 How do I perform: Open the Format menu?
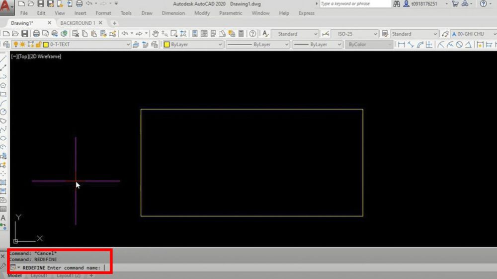tap(103, 13)
